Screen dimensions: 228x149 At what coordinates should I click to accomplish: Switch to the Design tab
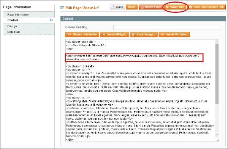[29, 26]
